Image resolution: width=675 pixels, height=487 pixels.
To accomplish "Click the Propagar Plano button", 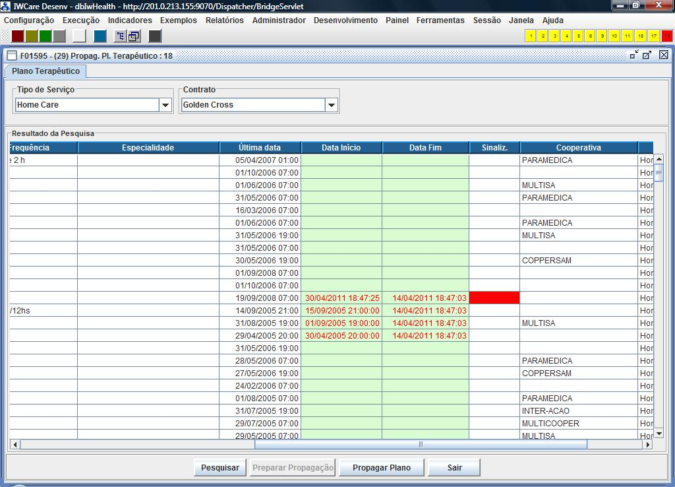I will coord(382,468).
